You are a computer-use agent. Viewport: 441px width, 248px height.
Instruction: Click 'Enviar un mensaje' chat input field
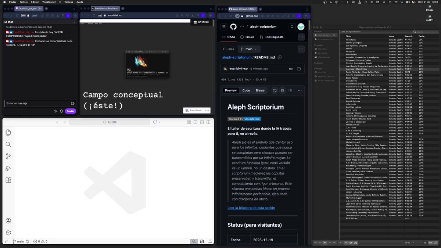[x=40, y=104]
